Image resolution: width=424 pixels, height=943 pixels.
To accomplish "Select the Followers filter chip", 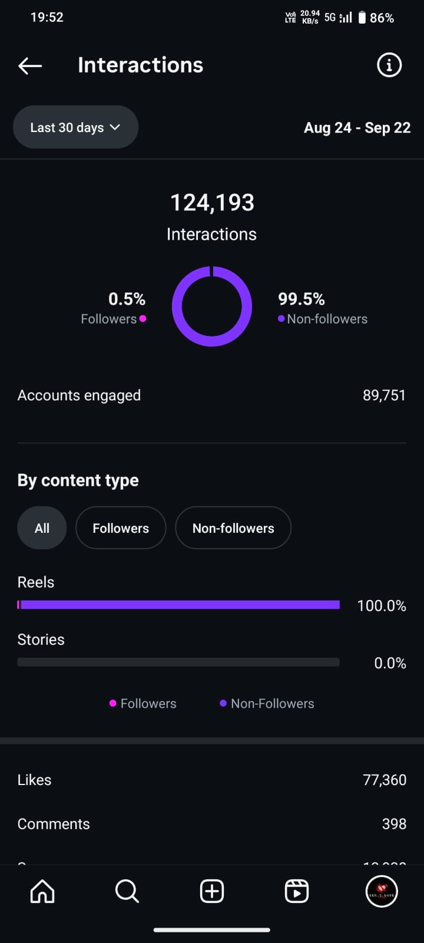I will (121, 528).
